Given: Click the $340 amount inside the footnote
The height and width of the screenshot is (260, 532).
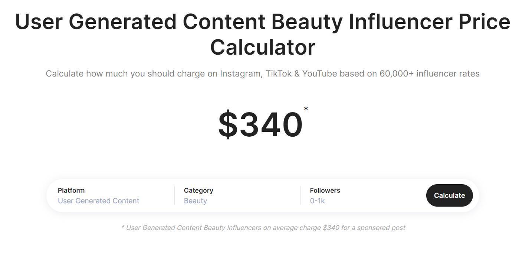Looking at the screenshot, I should pos(331,228).
